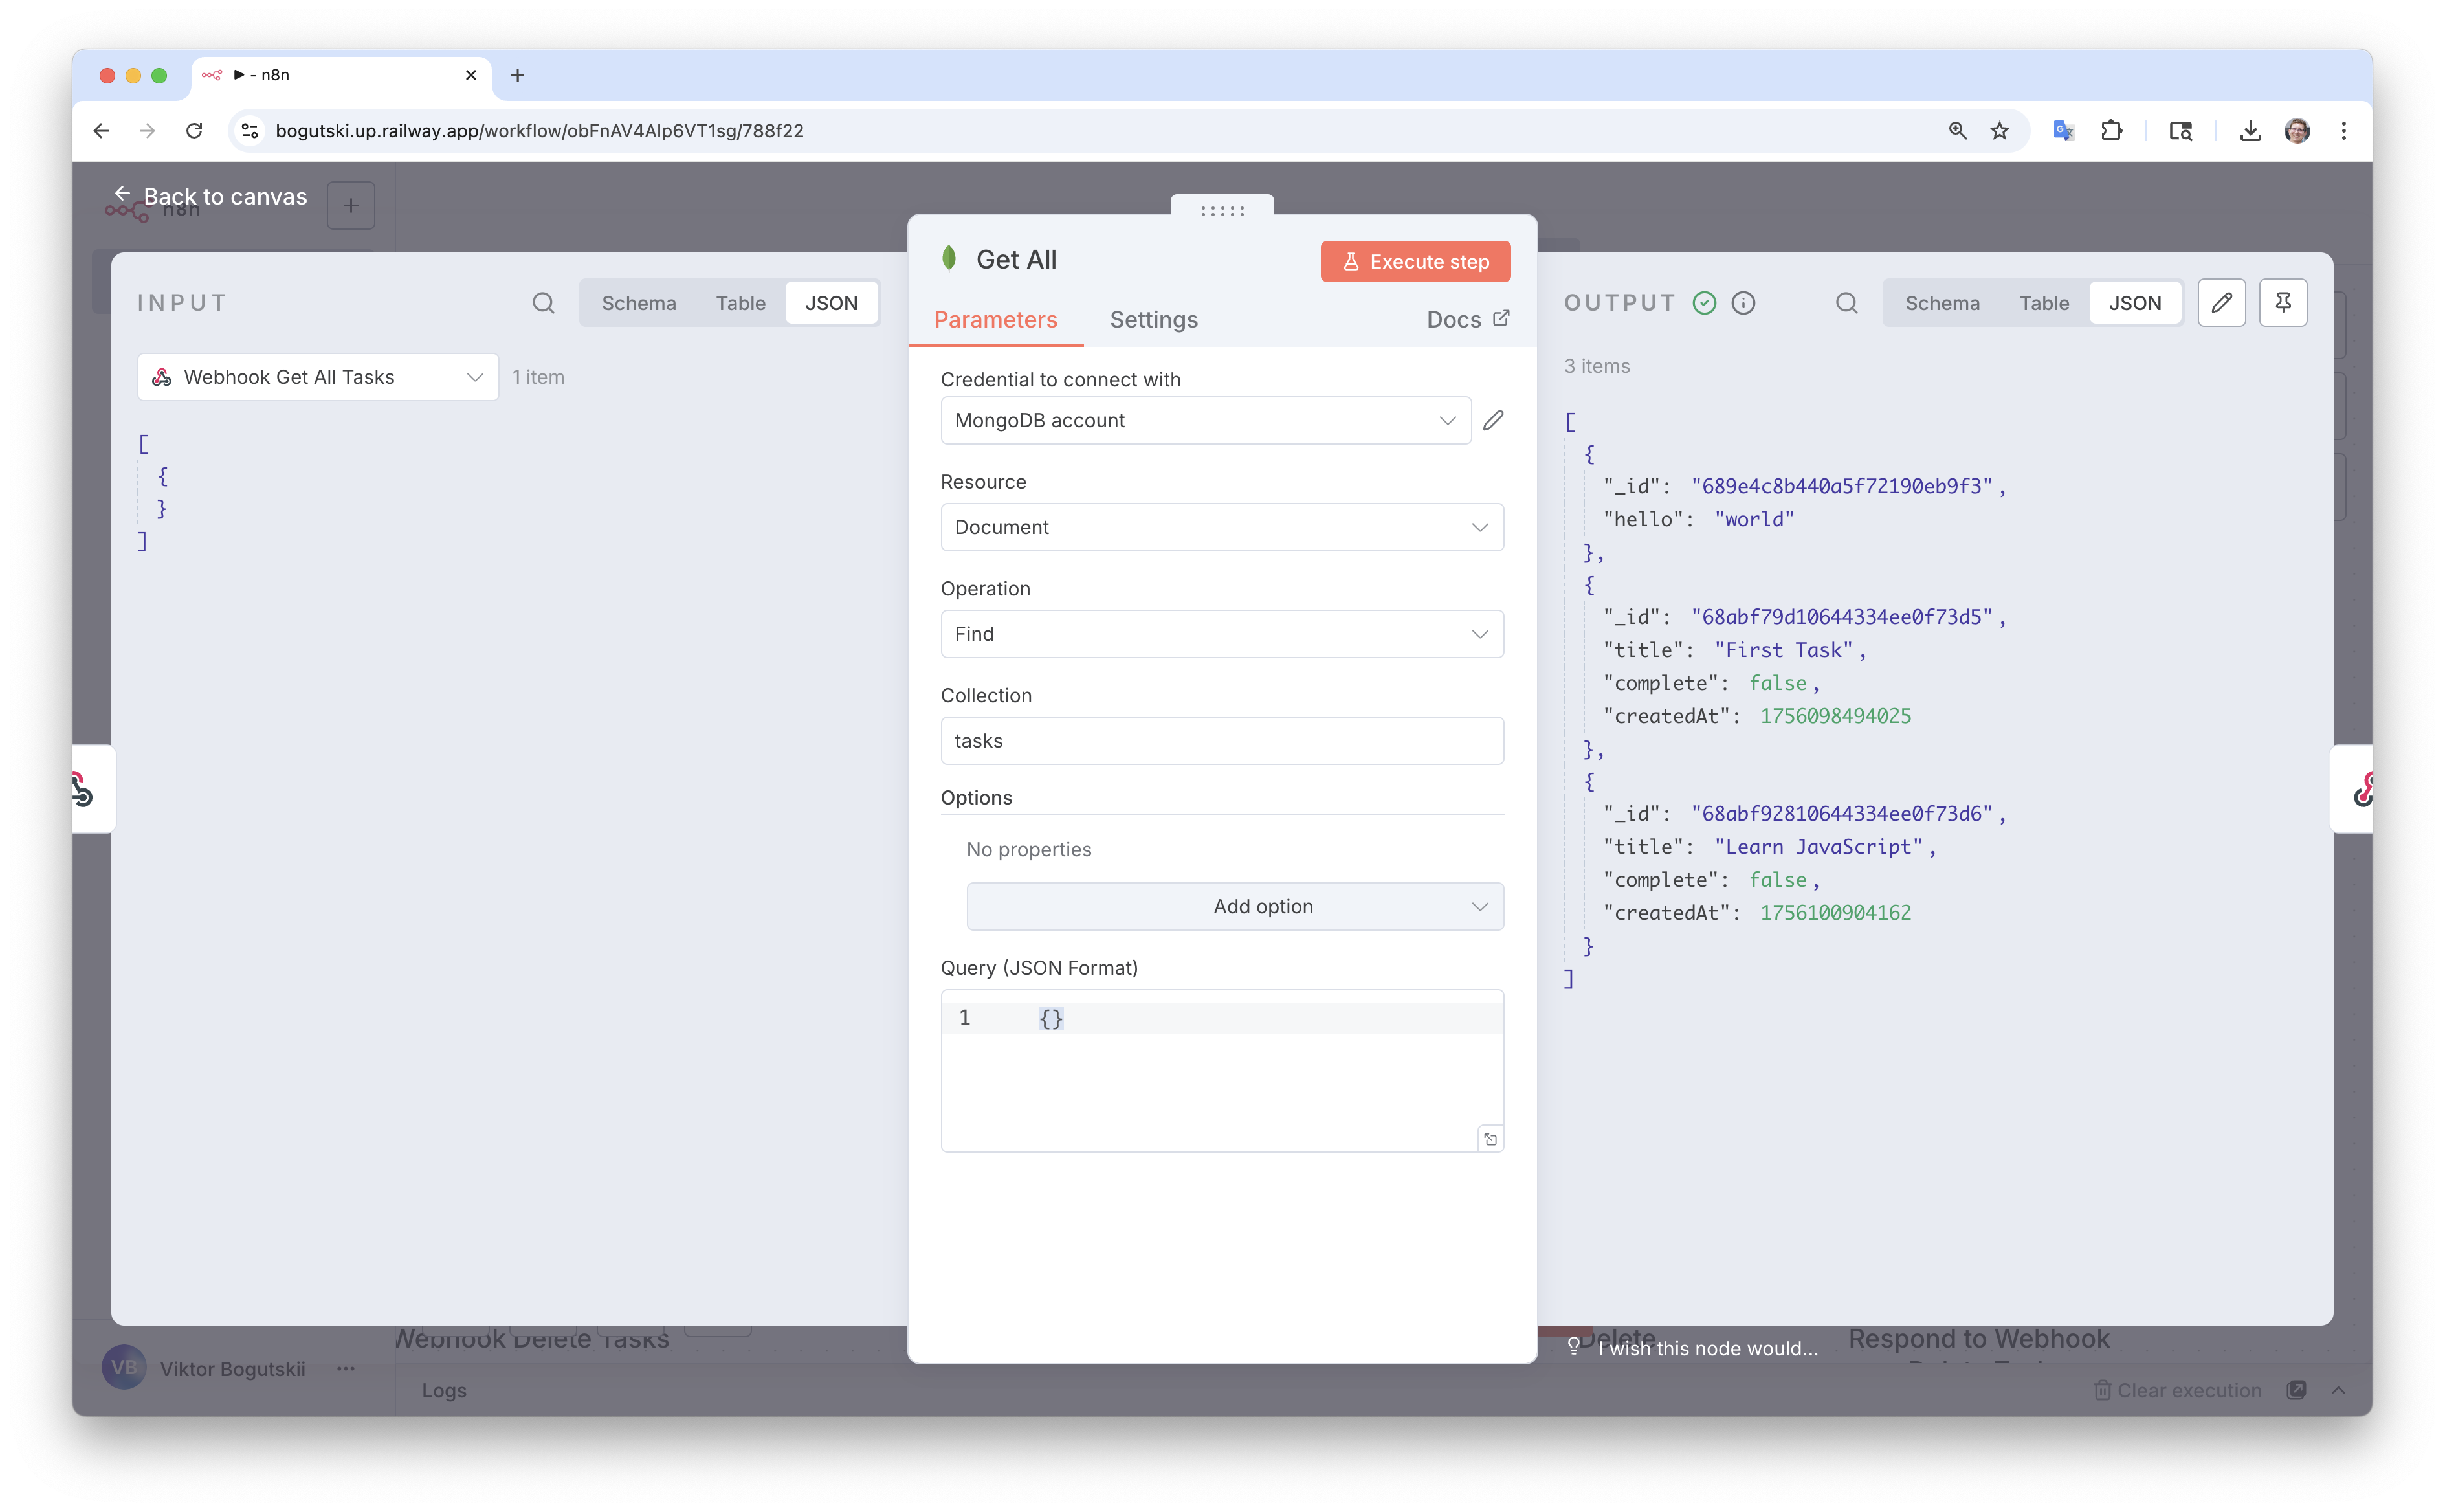Pin the output data
The height and width of the screenshot is (1512, 2445).
click(2283, 303)
